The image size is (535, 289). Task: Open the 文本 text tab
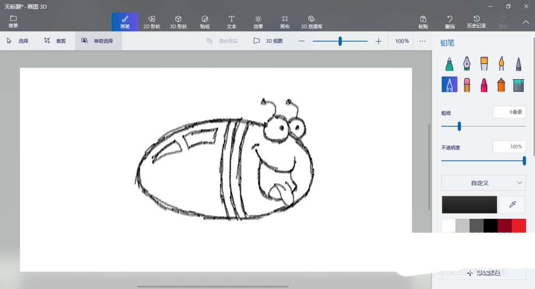(231, 22)
